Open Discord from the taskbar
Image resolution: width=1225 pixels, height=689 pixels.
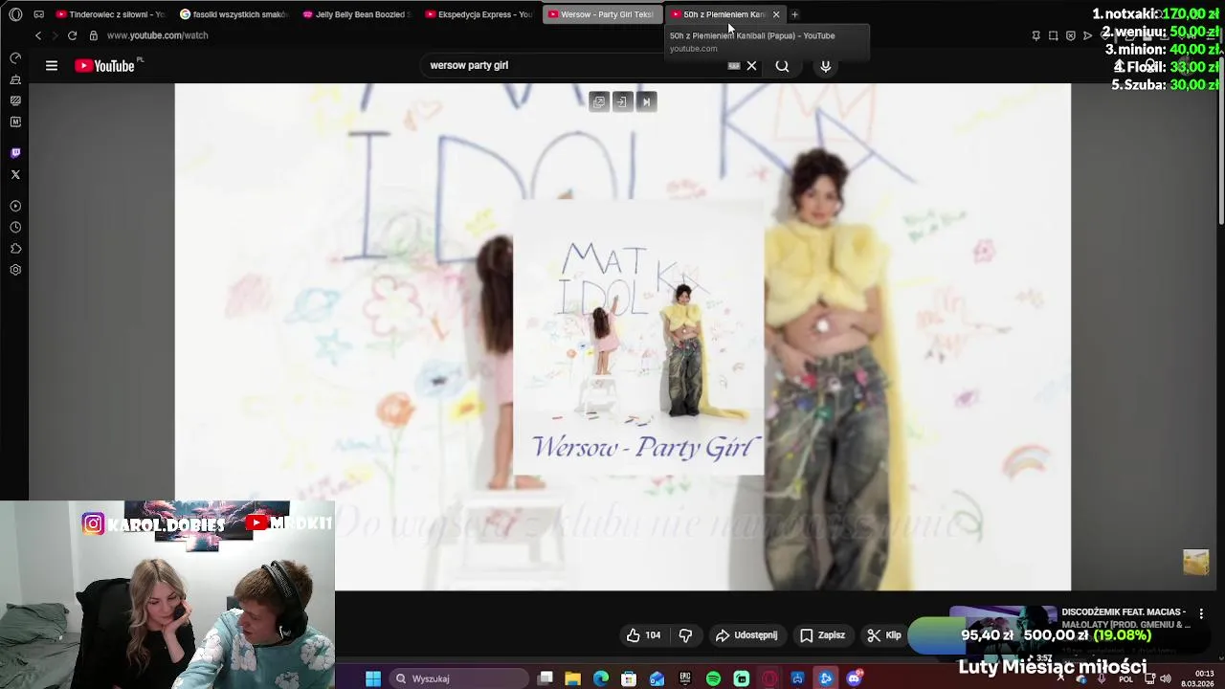[x=854, y=678]
